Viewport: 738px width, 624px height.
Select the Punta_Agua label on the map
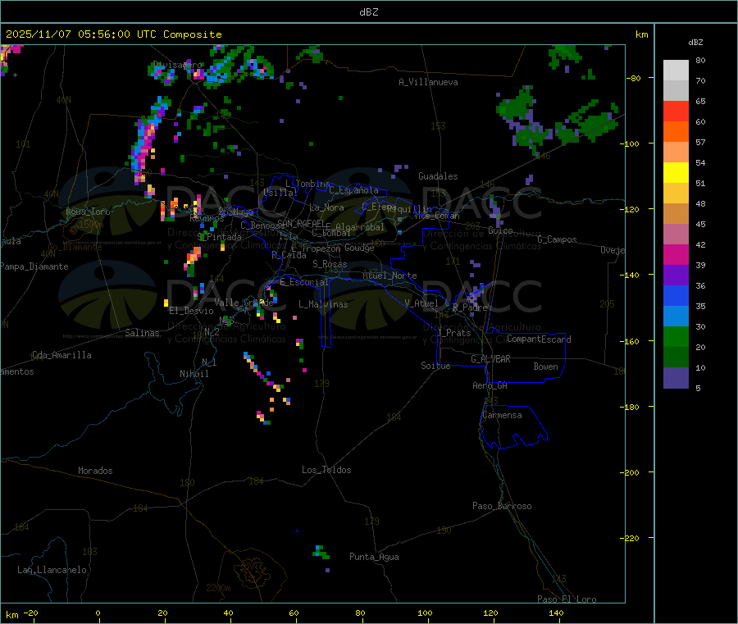click(x=374, y=557)
